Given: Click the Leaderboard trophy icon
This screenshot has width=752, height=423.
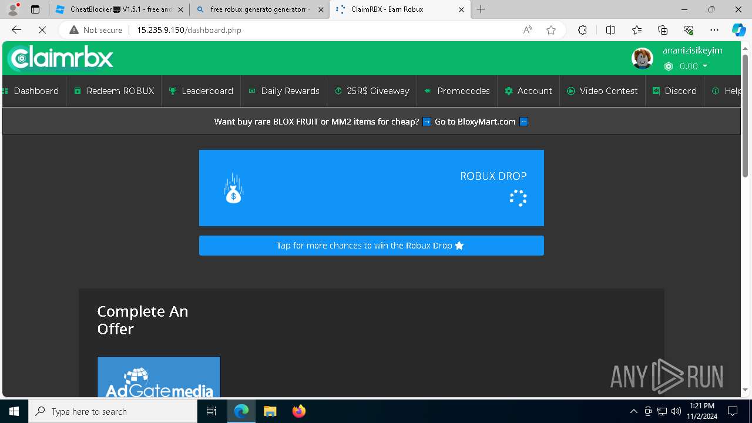Looking at the screenshot, I should [173, 91].
